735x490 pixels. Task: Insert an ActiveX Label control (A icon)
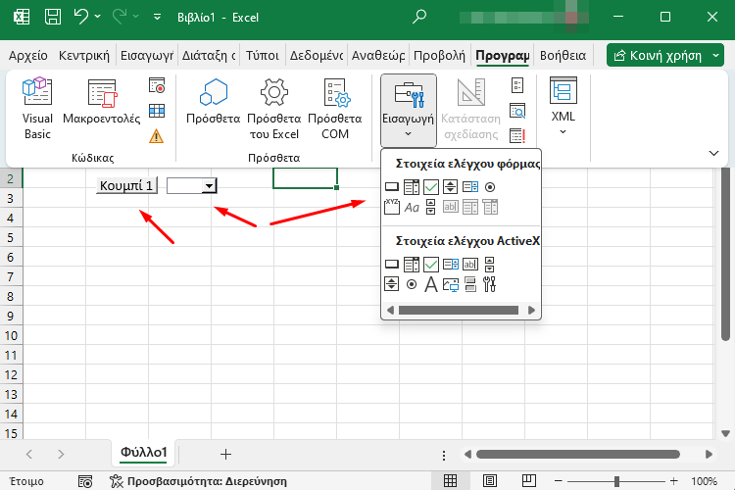click(x=430, y=284)
